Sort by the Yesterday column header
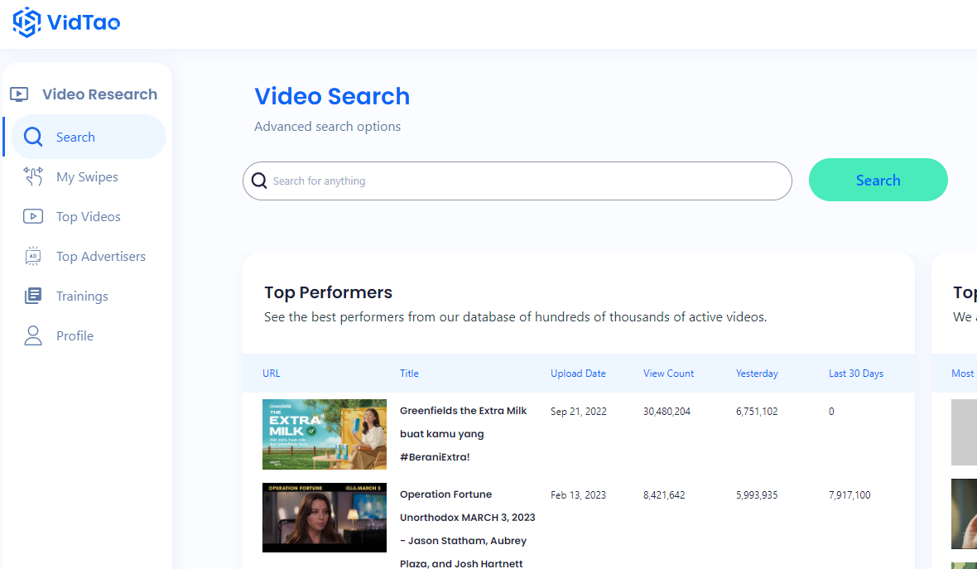977x569 pixels. point(757,374)
